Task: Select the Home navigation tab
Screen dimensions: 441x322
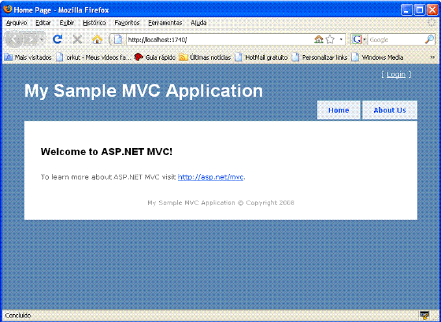Action: pos(338,110)
